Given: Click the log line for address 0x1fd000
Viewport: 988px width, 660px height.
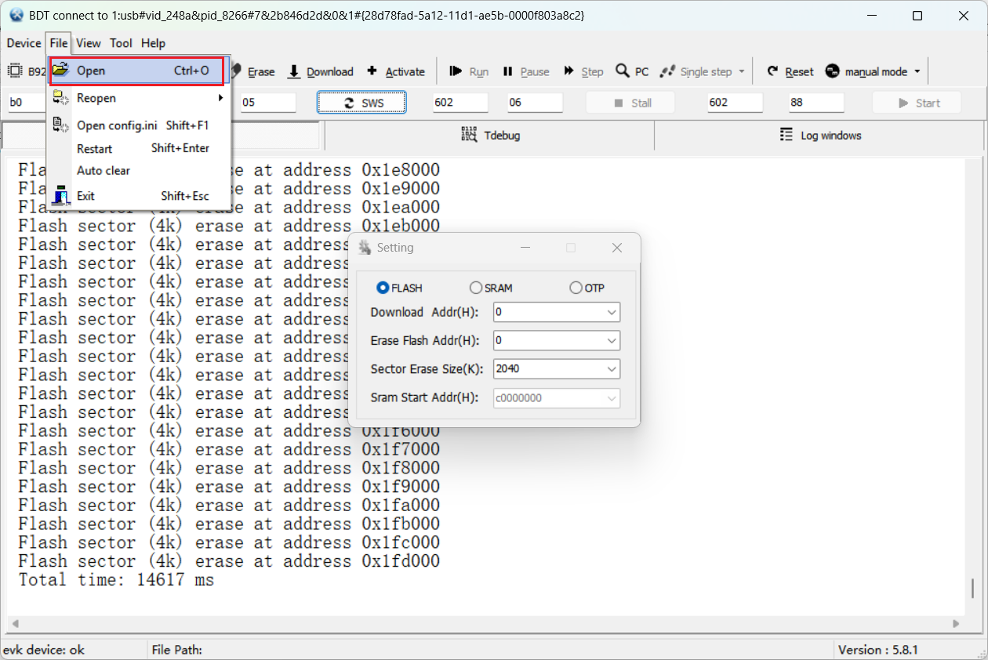Looking at the screenshot, I should coord(229,561).
